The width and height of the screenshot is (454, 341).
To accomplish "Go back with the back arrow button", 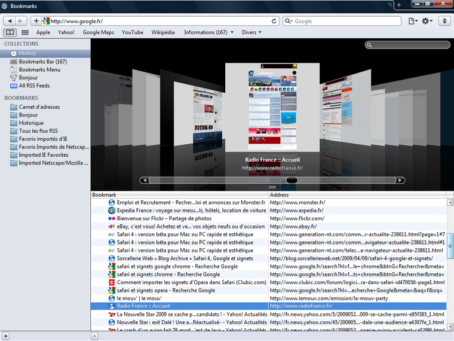I will (10, 21).
